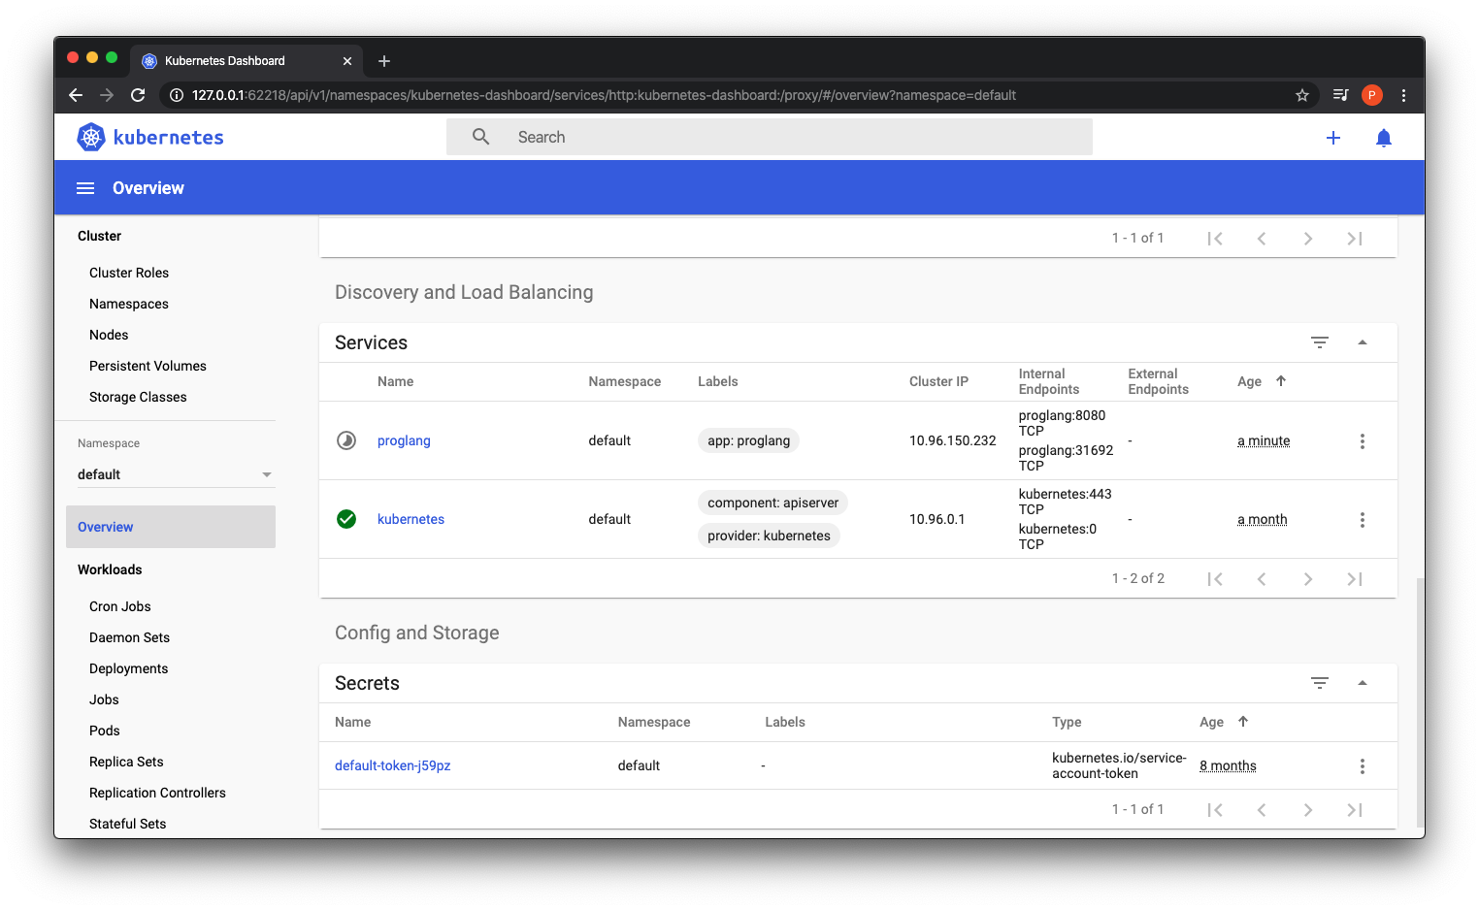Open Workloads section heading
Viewport: 1479px width, 910px height.
pyautogui.click(x=110, y=569)
